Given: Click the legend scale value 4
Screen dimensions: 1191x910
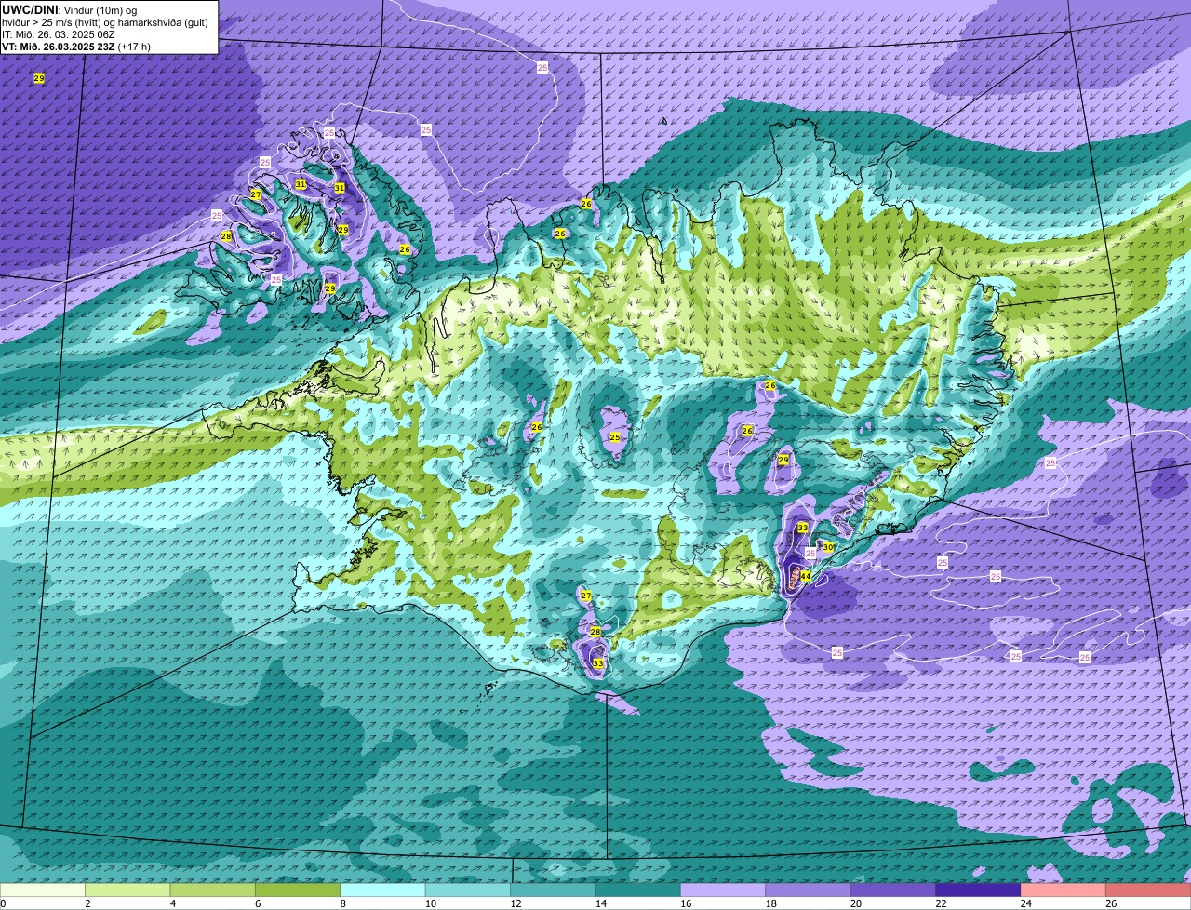Looking at the screenshot, I should click(x=173, y=903).
